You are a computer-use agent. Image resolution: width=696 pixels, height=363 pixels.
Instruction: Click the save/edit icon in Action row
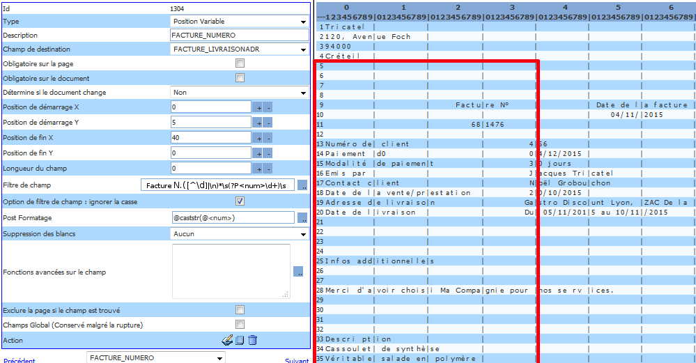(x=226, y=340)
